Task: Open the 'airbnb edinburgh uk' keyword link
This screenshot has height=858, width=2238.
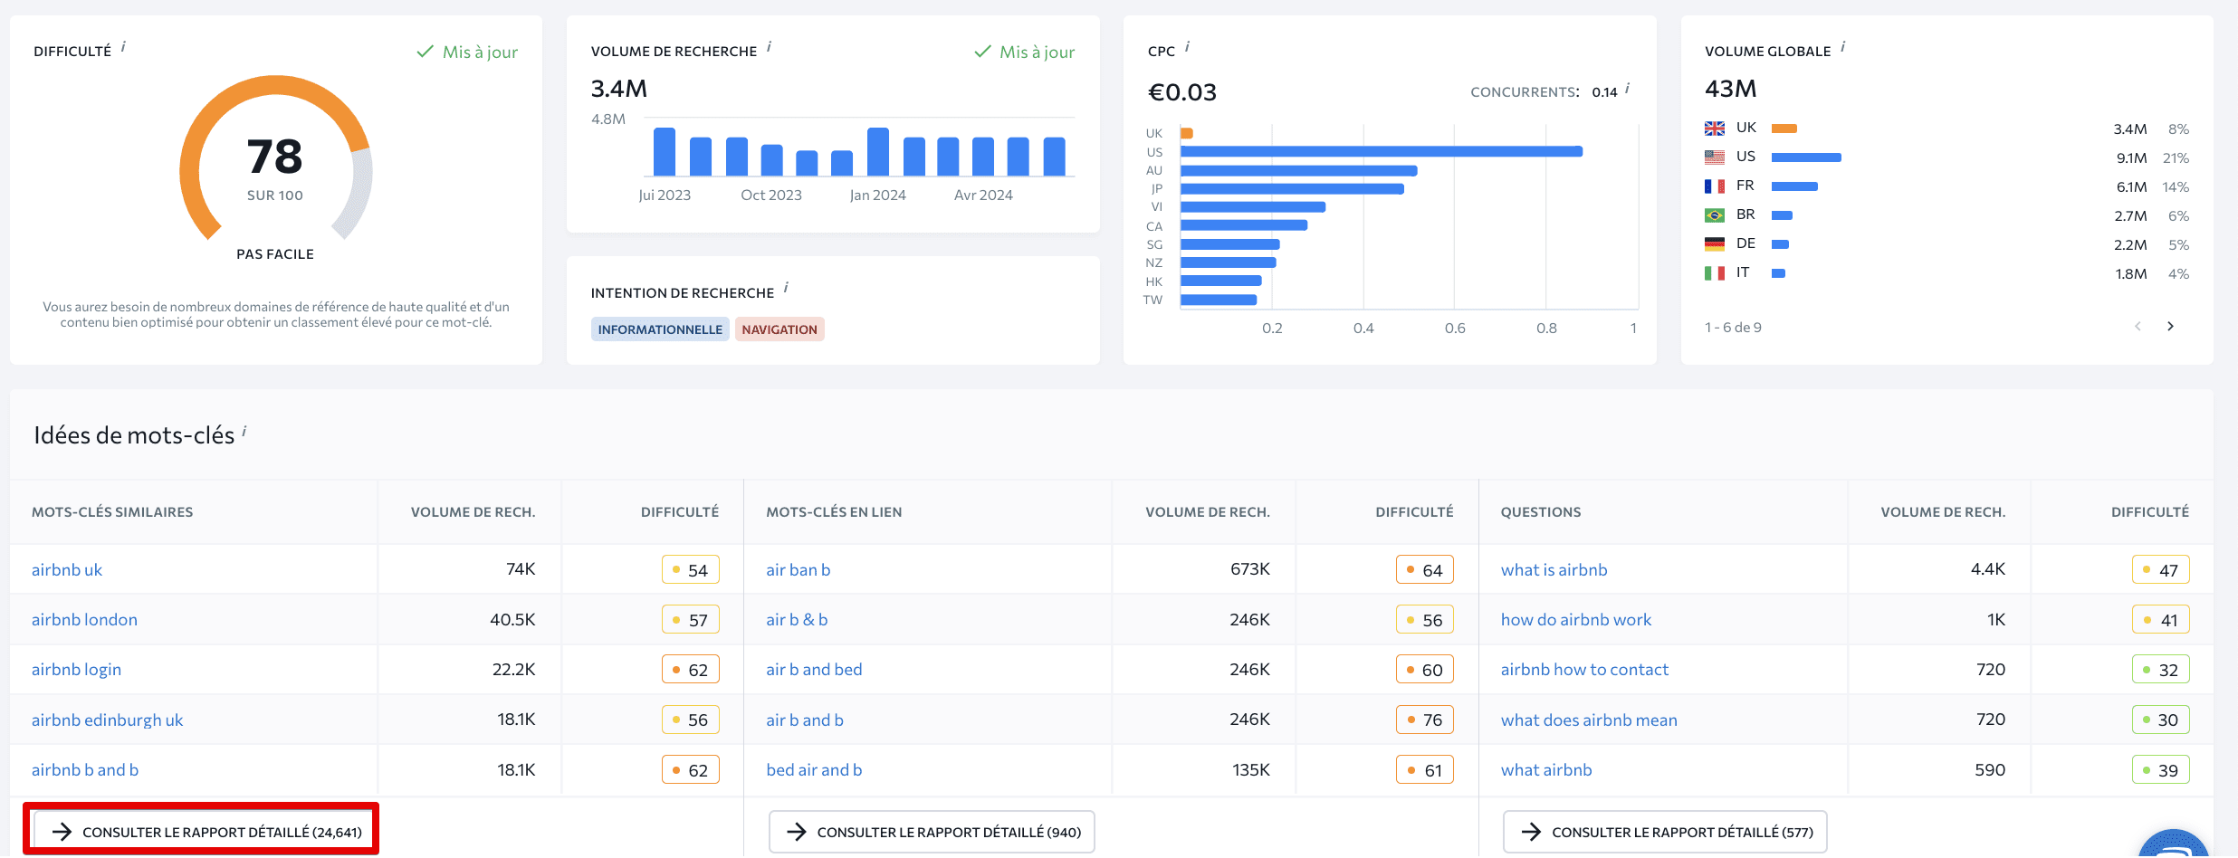Action: coord(107,720)
